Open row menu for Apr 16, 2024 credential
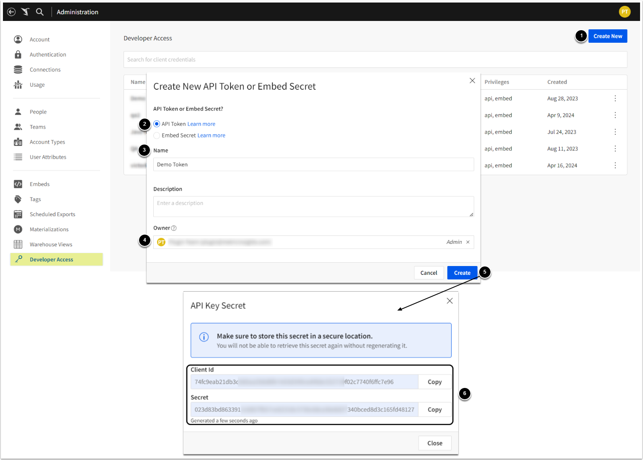The height and width of the screenshot is (460, 643). click(x=615, y=165)
